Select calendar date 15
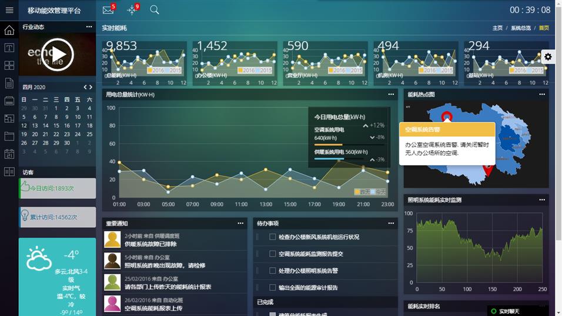 coord(56,125)
